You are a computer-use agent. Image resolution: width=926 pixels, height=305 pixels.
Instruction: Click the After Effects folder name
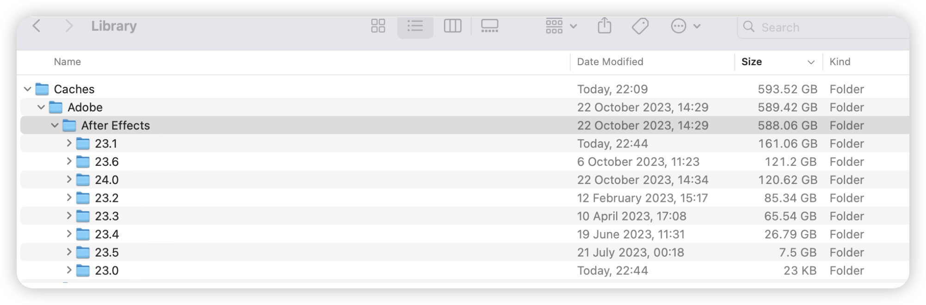pos(116,125)
